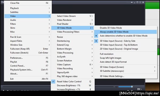Open the Video Processing submenu
The height and width of the screenshot is (96, 160).
pos(73,53)
